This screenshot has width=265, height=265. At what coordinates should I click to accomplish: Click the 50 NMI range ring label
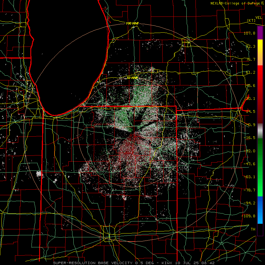point(132,78)
